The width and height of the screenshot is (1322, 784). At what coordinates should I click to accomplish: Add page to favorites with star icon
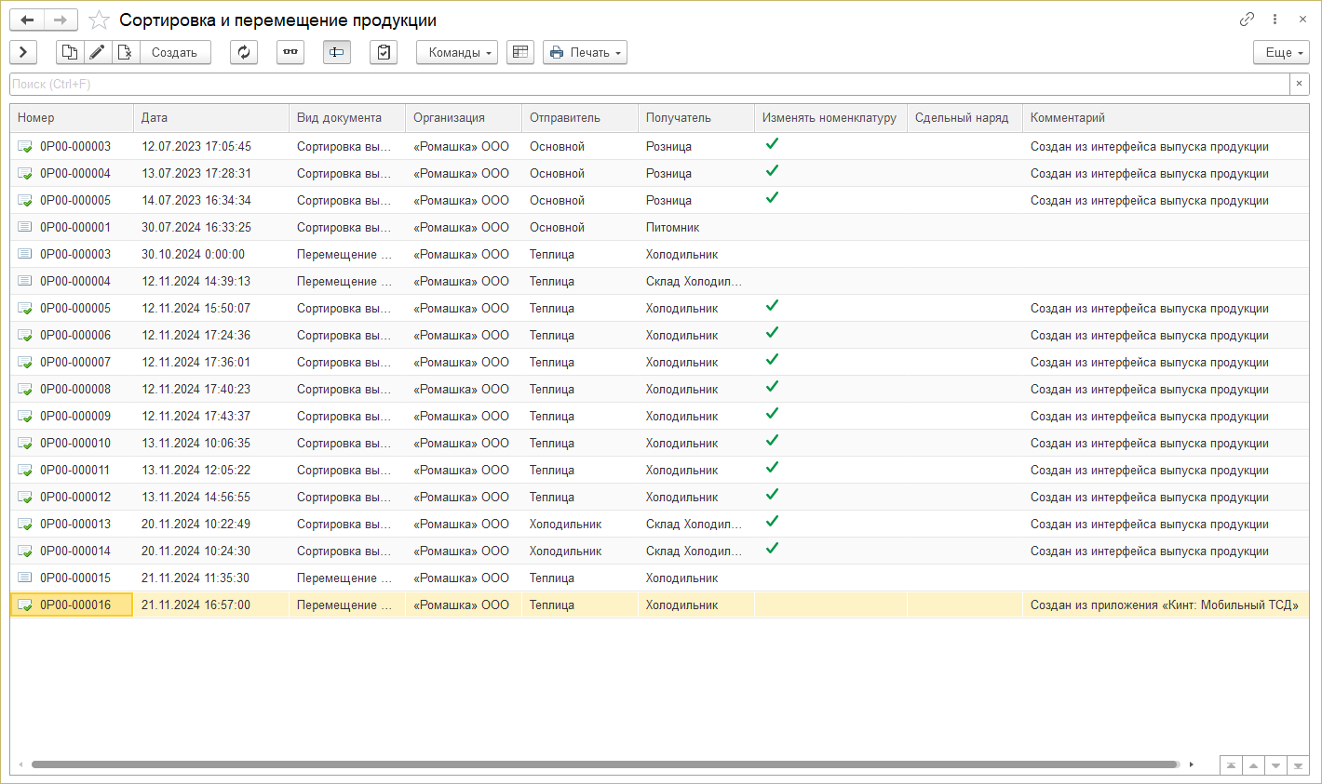(99, 20)
